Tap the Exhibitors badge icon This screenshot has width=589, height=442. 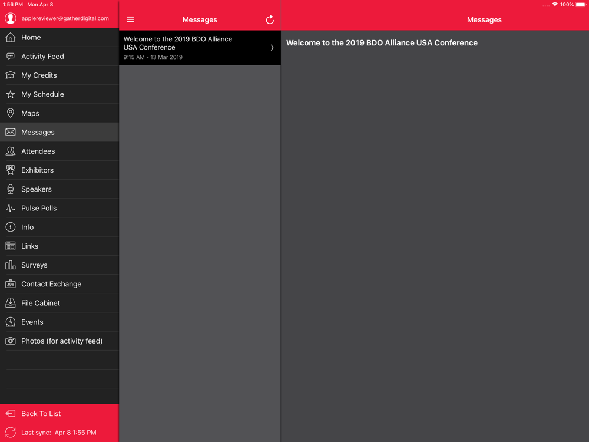[x=11, y=170]
